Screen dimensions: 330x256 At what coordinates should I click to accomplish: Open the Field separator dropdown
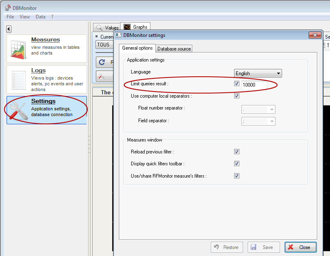tap(258, 121)
